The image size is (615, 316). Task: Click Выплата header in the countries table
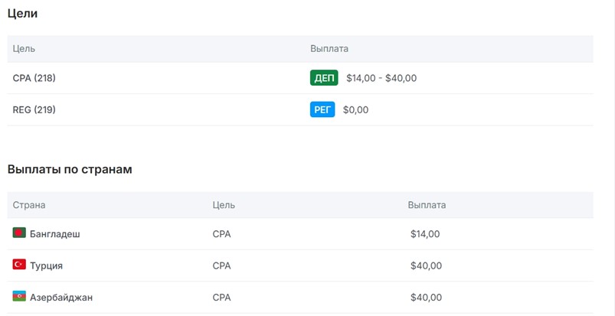pyautogui.click(x=427, y=205)
